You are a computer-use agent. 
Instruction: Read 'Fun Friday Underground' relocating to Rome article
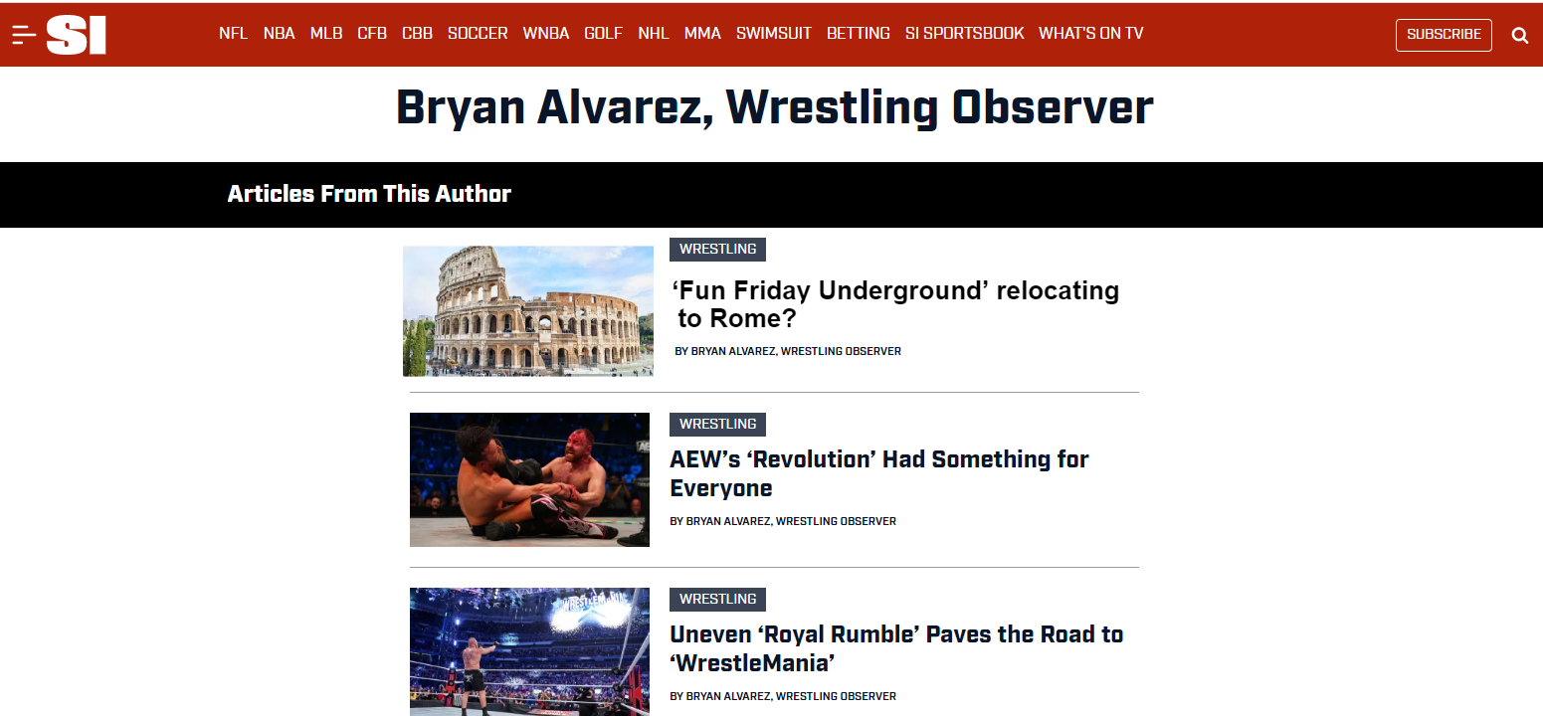tap(896, 304)
